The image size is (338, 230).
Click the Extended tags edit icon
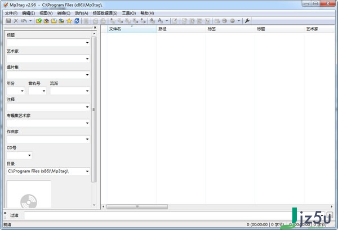[175, 21]
